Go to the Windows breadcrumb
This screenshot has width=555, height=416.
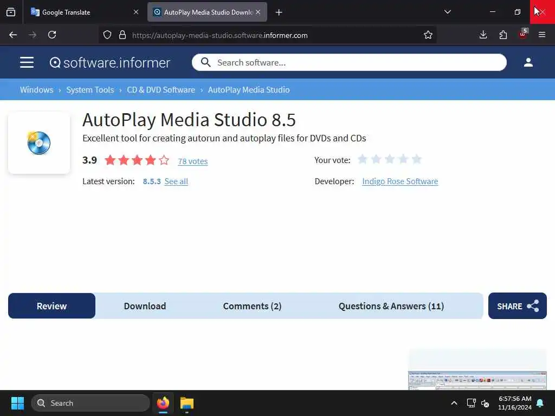pyautogui.click(x=36, y=90)
